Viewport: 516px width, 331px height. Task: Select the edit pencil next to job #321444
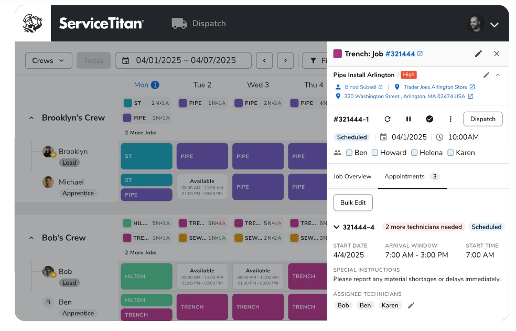pos(478,54)
